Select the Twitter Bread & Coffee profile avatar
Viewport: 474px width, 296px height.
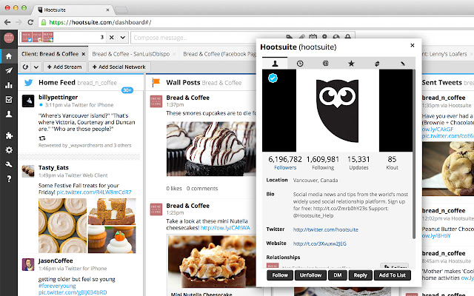point(27,37)
